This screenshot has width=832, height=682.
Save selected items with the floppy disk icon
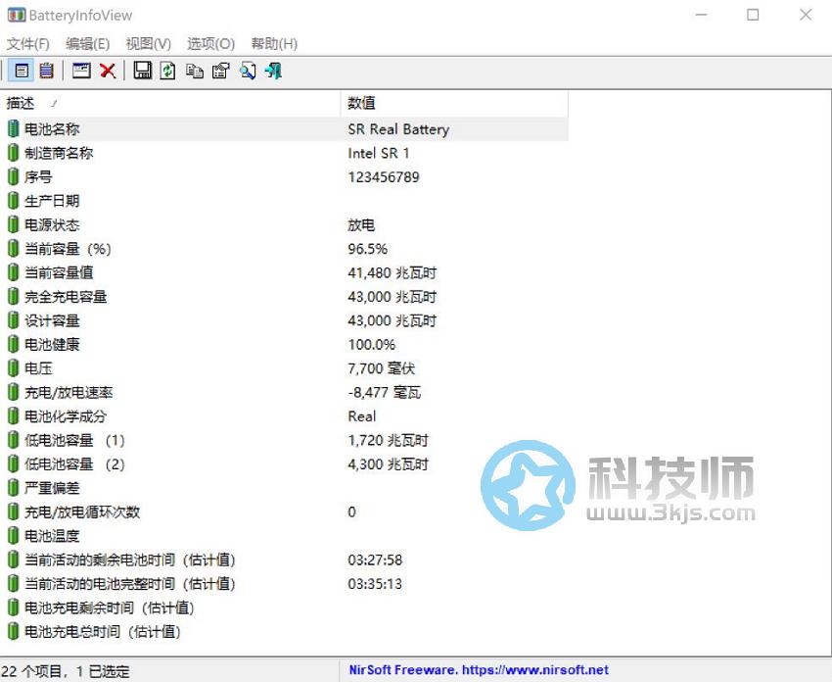(x=142, y=71)
